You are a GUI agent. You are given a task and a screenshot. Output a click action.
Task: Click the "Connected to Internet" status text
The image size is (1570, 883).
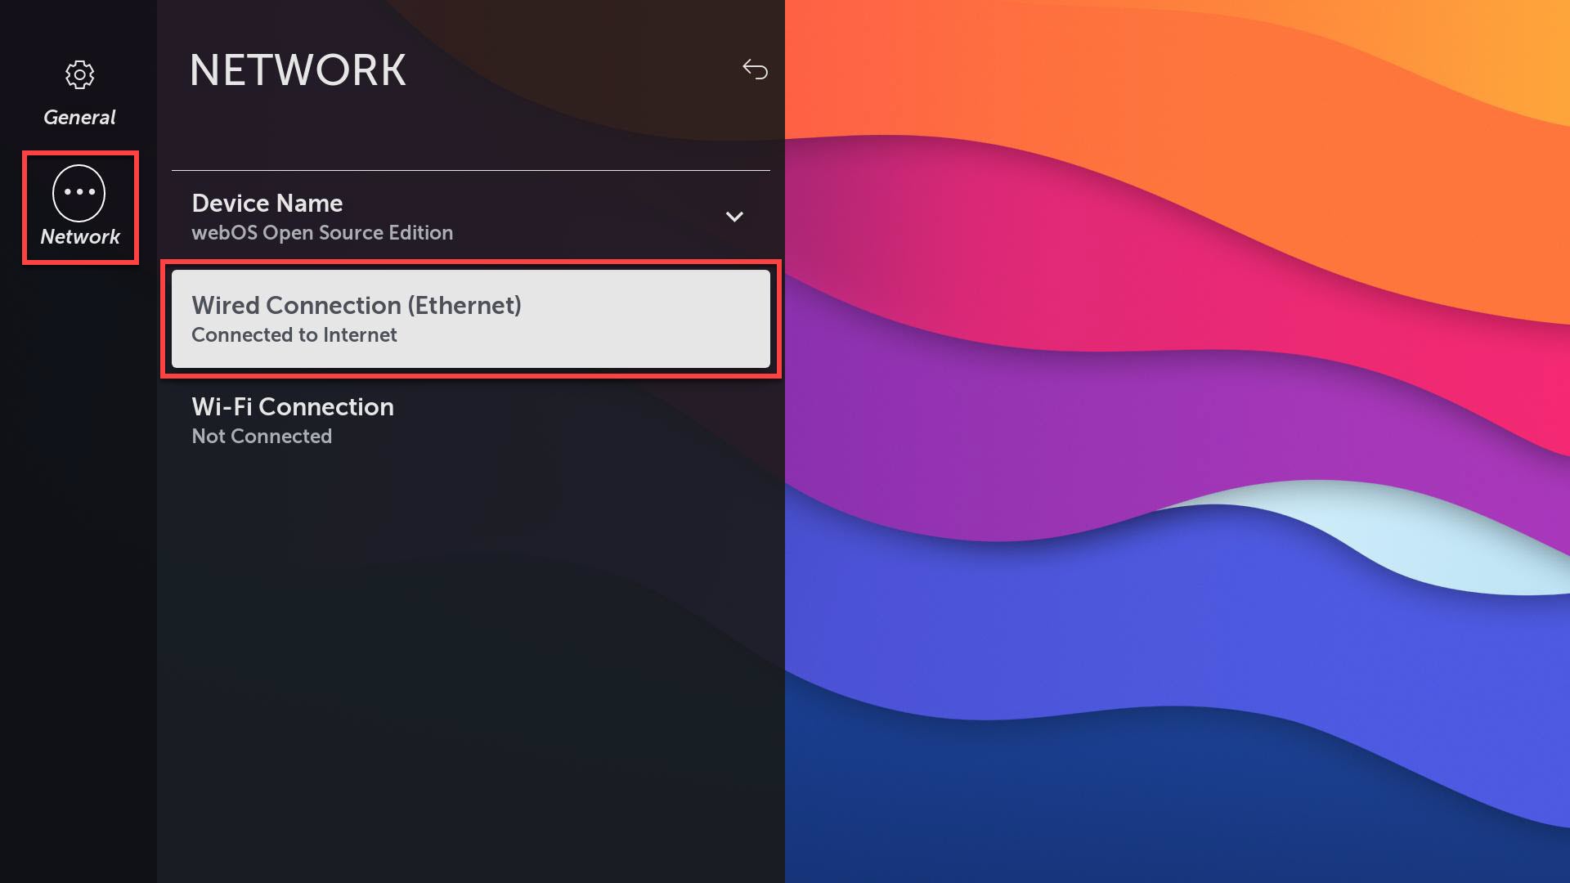point(294,335)
